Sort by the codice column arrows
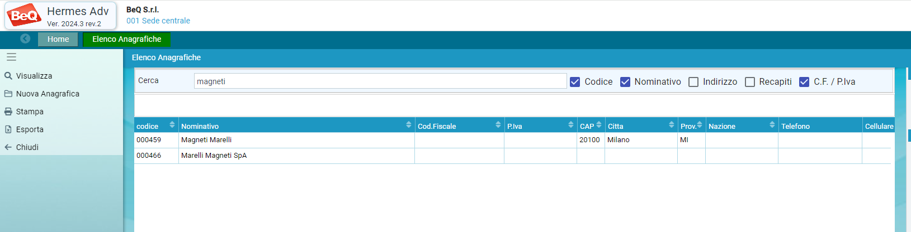Image resolution: width=911 pixels, height=232 pixels. (x=172, y=125)
